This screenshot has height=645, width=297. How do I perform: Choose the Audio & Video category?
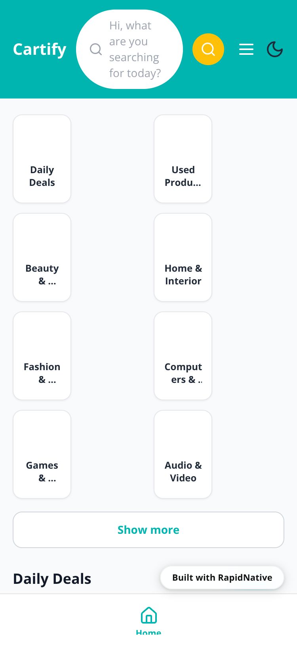click(183, 454)
